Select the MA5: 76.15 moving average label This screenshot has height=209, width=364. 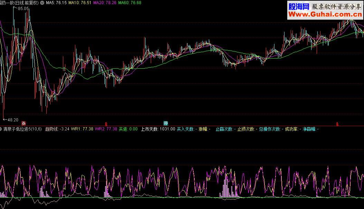56,3
